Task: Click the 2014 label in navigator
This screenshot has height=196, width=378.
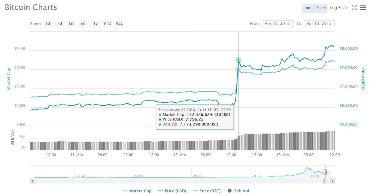Action: (80, 176)
